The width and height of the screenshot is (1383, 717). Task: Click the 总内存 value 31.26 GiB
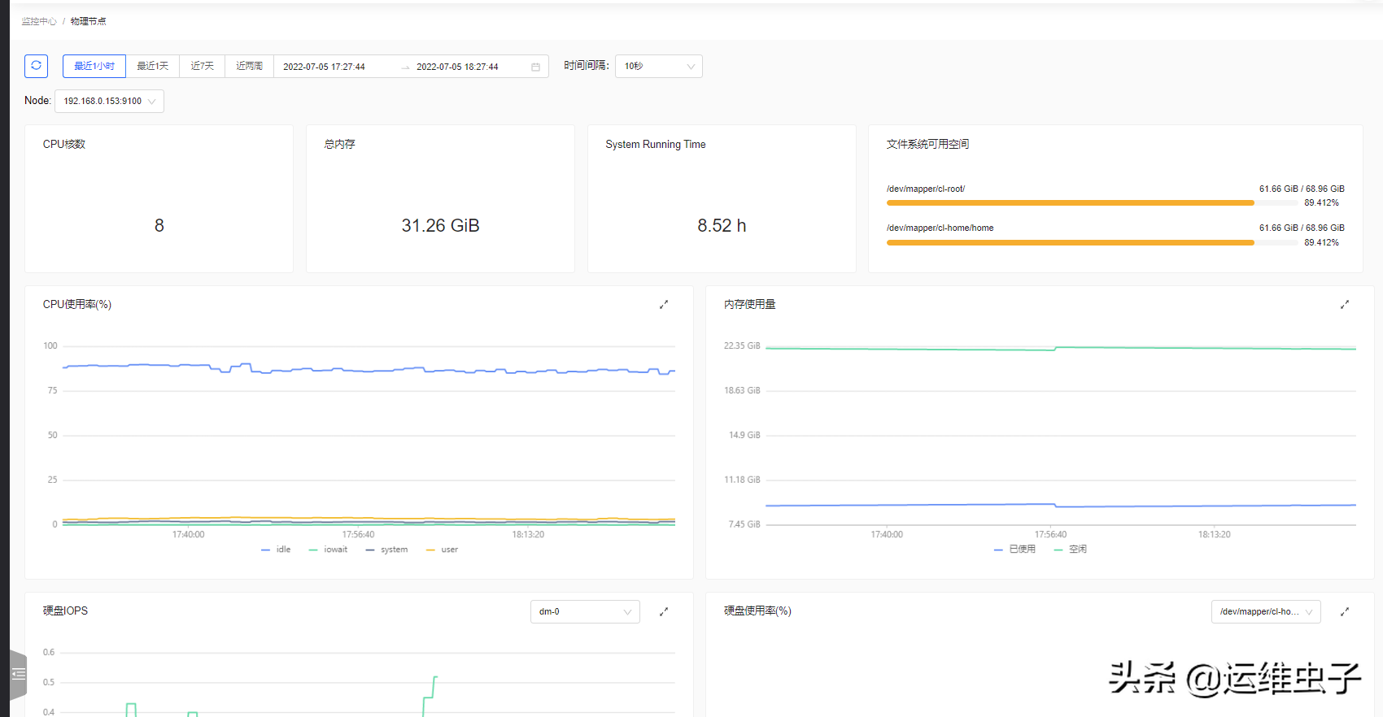(x=440, y=225)
